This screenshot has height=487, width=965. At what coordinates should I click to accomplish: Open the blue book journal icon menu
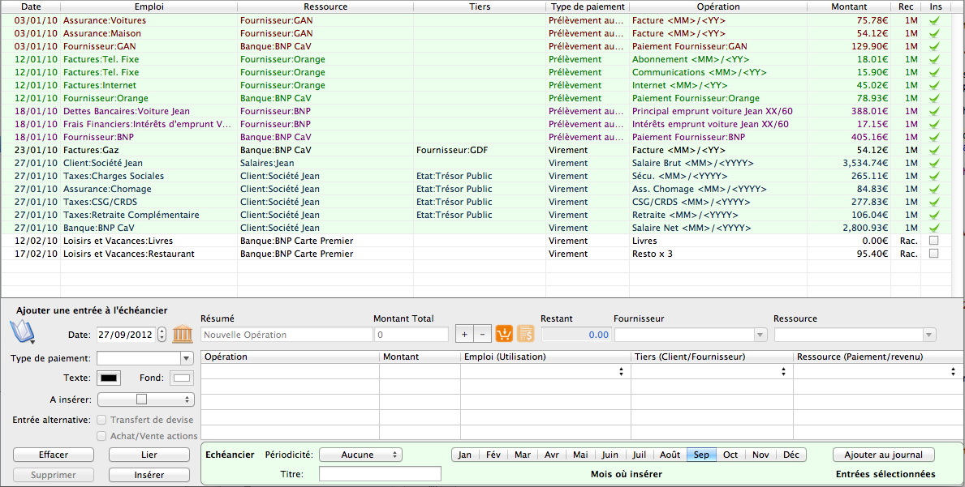coord(23,333)
